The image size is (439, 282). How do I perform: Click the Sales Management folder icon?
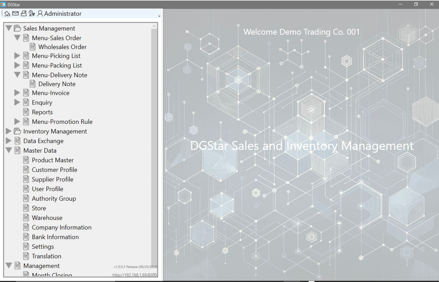click(x=18, y=28)
